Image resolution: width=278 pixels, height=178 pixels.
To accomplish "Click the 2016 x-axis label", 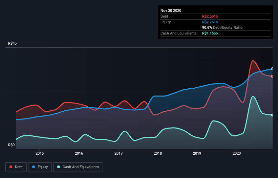I will click(x=79, y=153).
